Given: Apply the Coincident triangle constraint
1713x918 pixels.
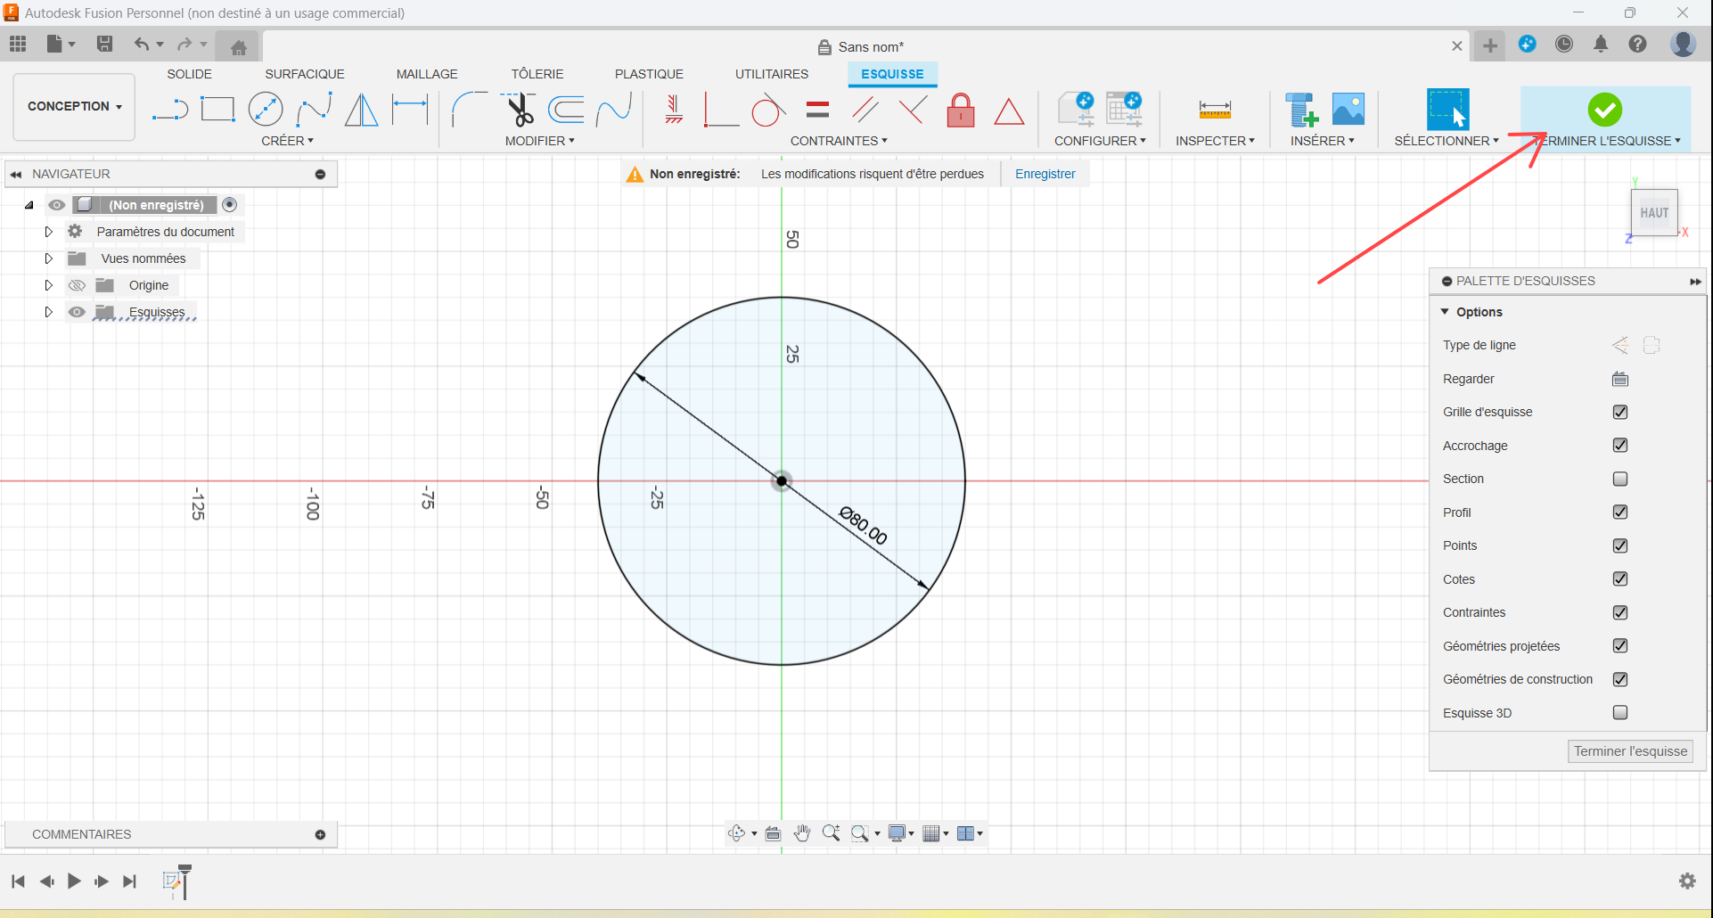Looking at the screenshot, I should 1009,111.
